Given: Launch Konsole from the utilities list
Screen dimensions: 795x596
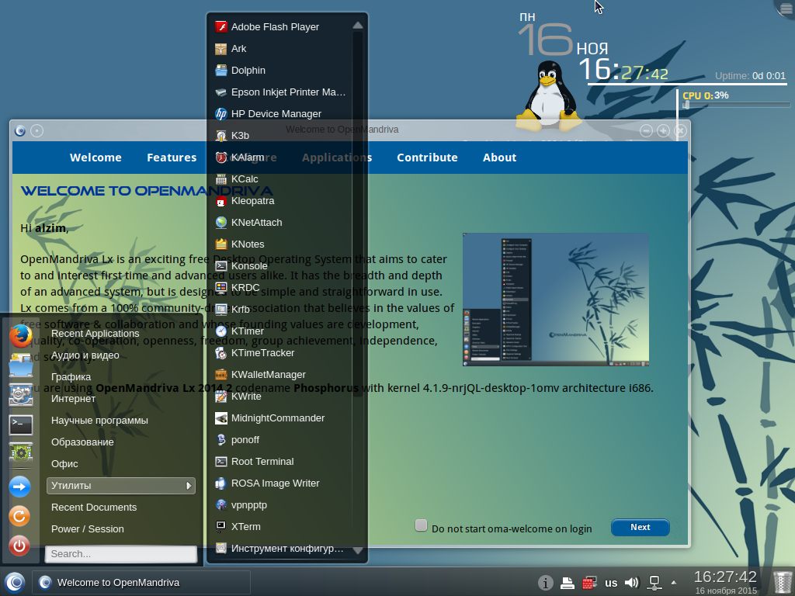Looking at the screenshot, I should pyautogui.click(x=249, y=266).
